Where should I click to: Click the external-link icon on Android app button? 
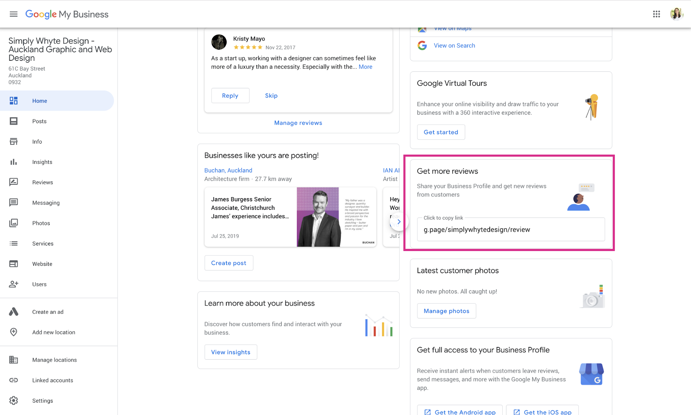pyautogui.click(x=428, y=412)
